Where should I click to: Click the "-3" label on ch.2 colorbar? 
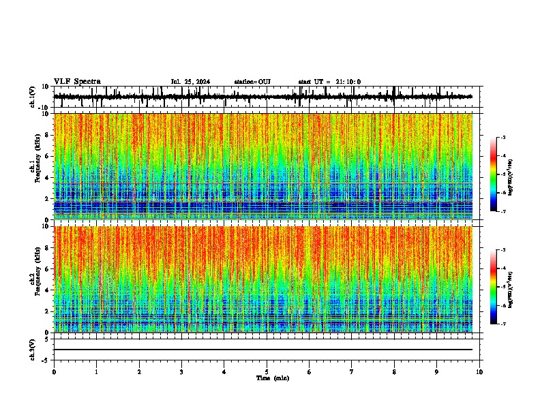[x=503, y=250]
